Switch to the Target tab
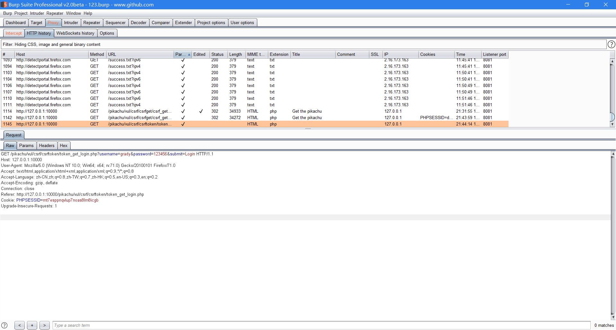 click(37, 22)
